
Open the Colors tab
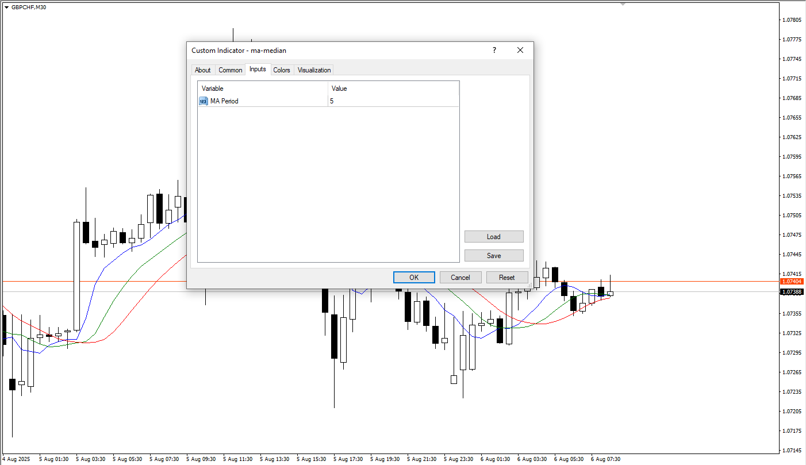coord(282,70)
